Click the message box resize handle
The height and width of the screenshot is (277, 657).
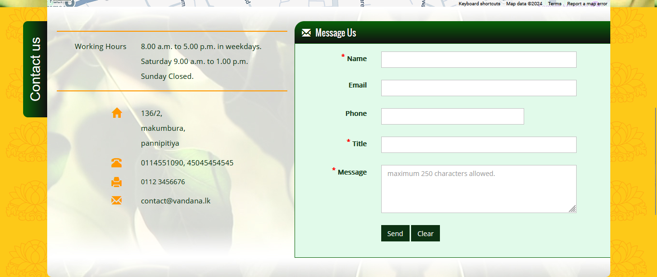pyautogui.click(x=572, y=209)
